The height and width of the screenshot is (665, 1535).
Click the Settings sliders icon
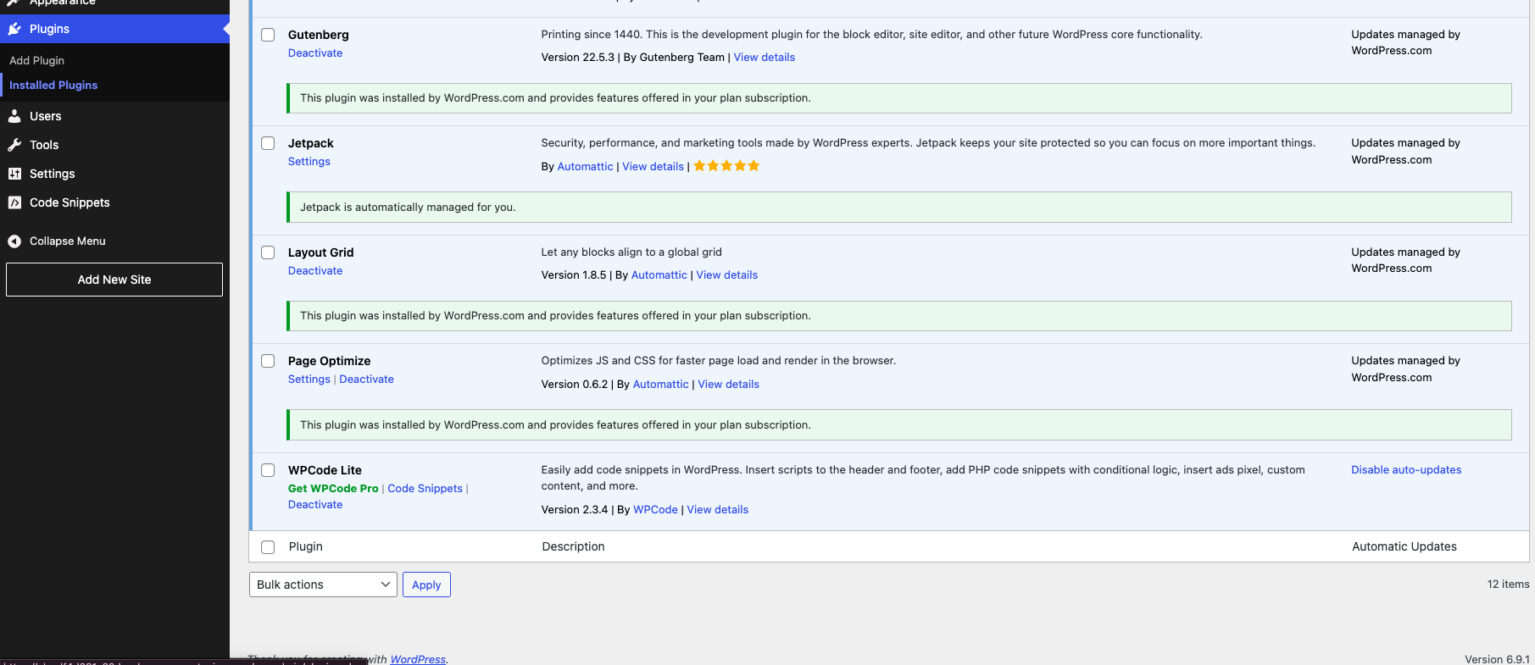(x=14, y=174)
